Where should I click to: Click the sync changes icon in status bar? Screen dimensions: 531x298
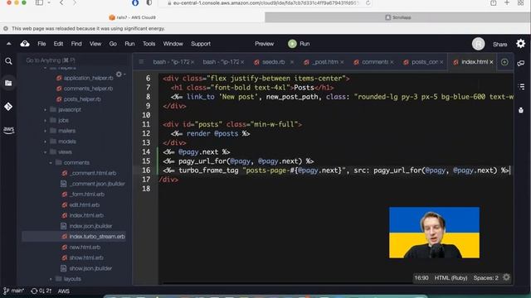point(34,291)
